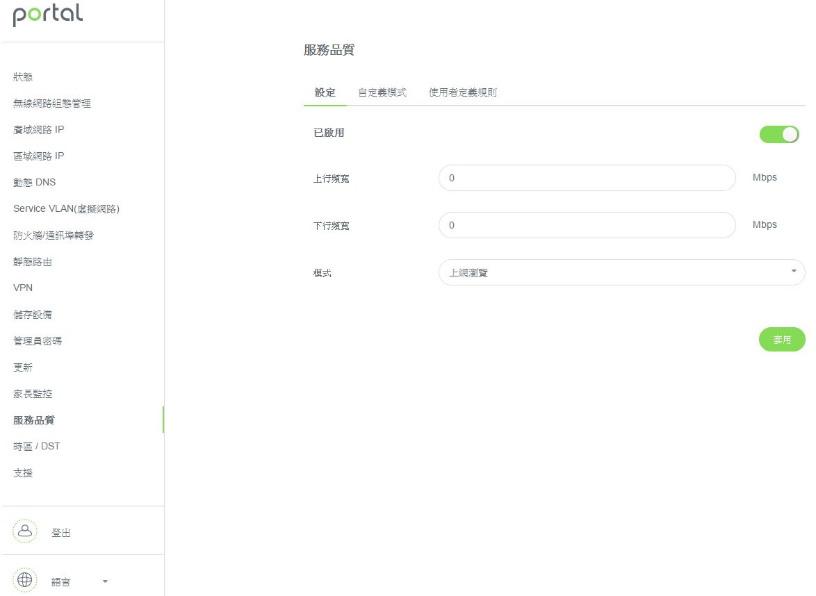Switch to the 自定義模式 tab
Screen dimensions: 816x596
382,92
